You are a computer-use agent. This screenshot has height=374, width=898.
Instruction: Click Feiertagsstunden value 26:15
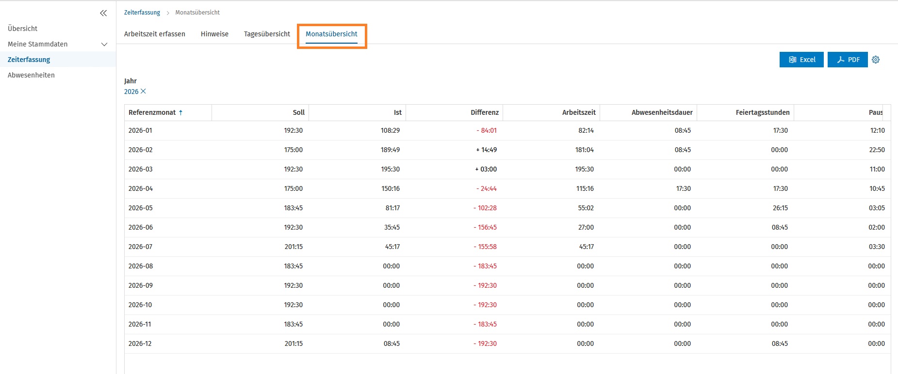[781, 208]
